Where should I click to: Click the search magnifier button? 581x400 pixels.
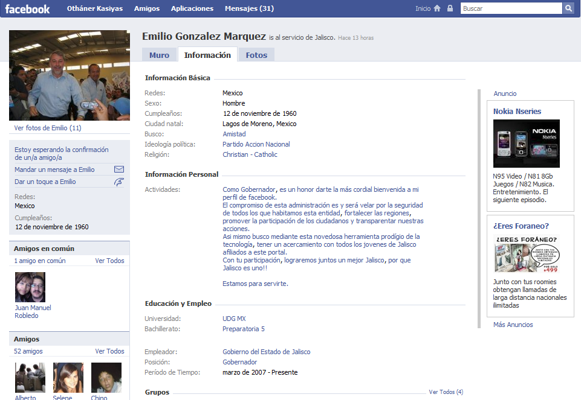point(568,8)
